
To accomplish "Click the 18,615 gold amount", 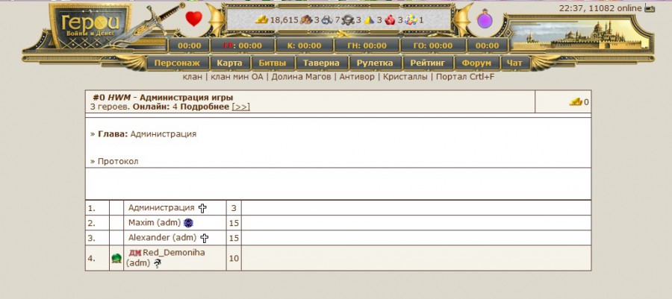I will click(x=284, y=20).
